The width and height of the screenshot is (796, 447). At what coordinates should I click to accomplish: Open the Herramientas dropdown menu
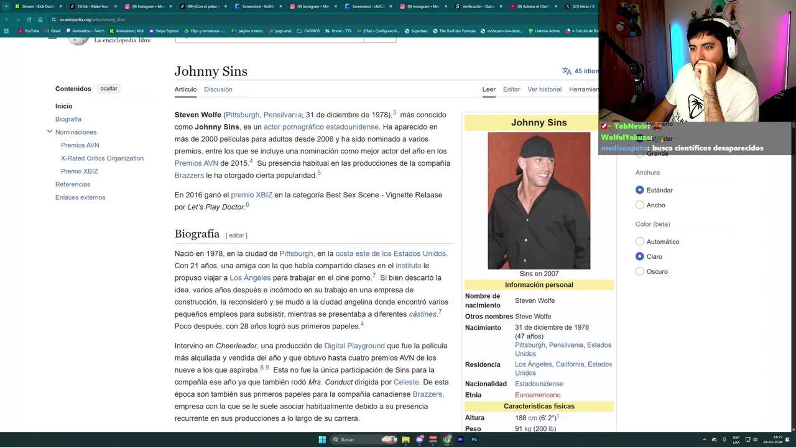coord(583,89)
